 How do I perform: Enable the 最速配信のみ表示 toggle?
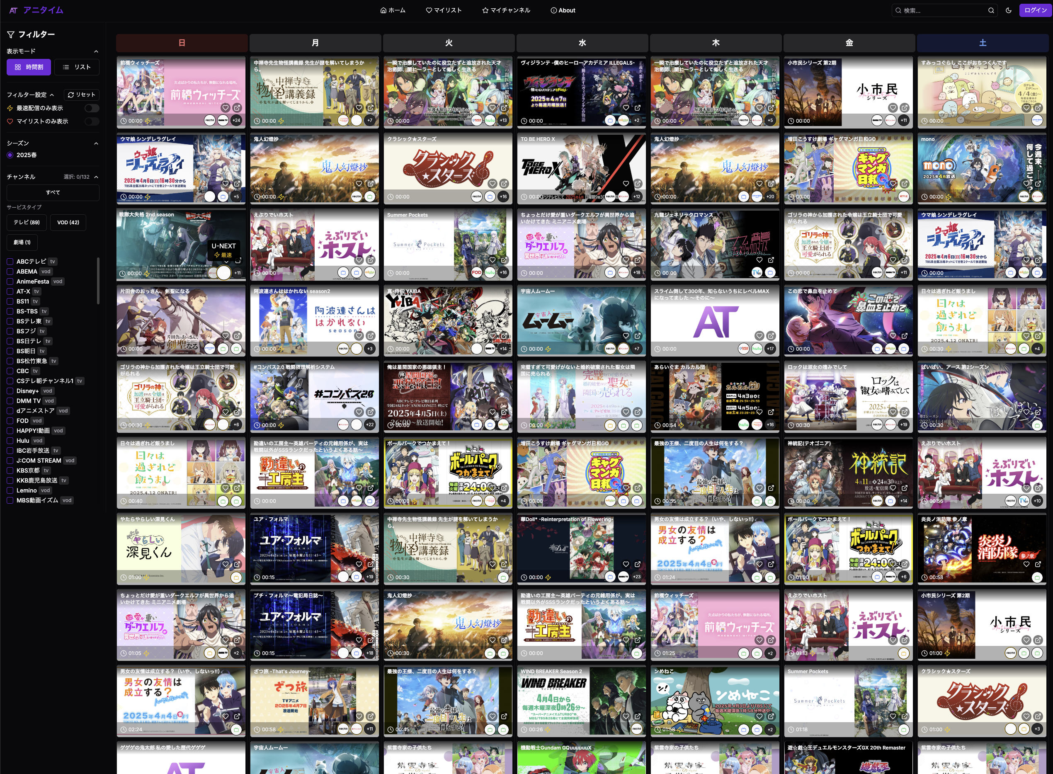pos(92,108)
